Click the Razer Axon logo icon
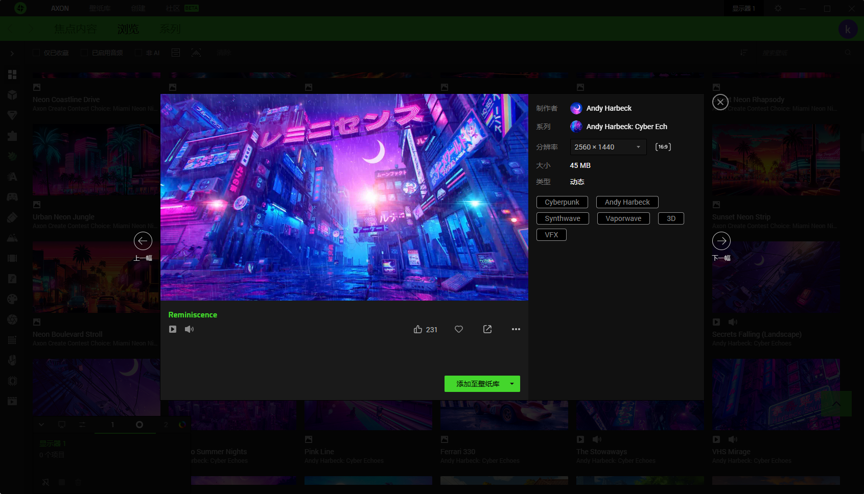 [x=20, y=8]
